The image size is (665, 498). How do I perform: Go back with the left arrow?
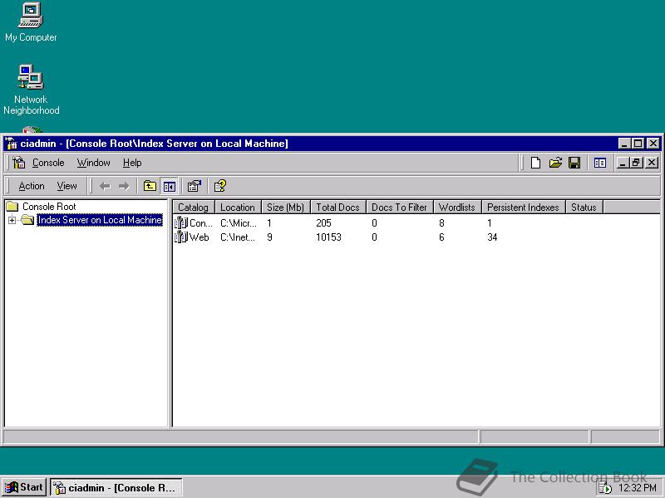[105, 186]
